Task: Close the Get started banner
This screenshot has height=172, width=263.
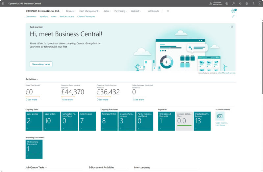Action: 232,27
